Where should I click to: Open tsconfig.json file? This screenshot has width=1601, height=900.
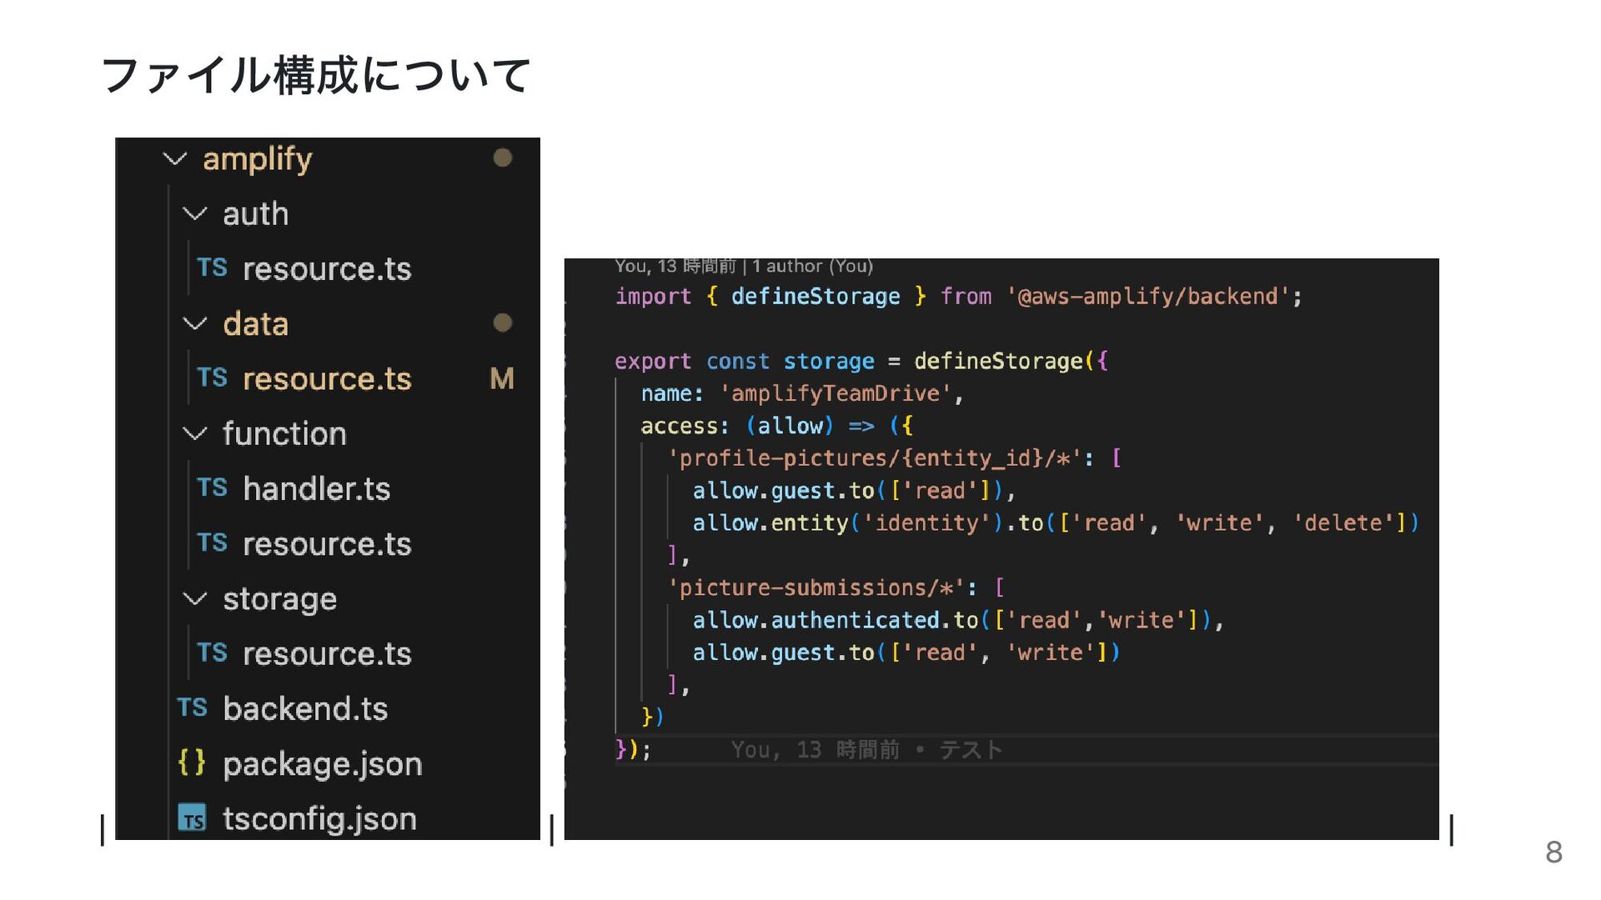coord(319,819)
